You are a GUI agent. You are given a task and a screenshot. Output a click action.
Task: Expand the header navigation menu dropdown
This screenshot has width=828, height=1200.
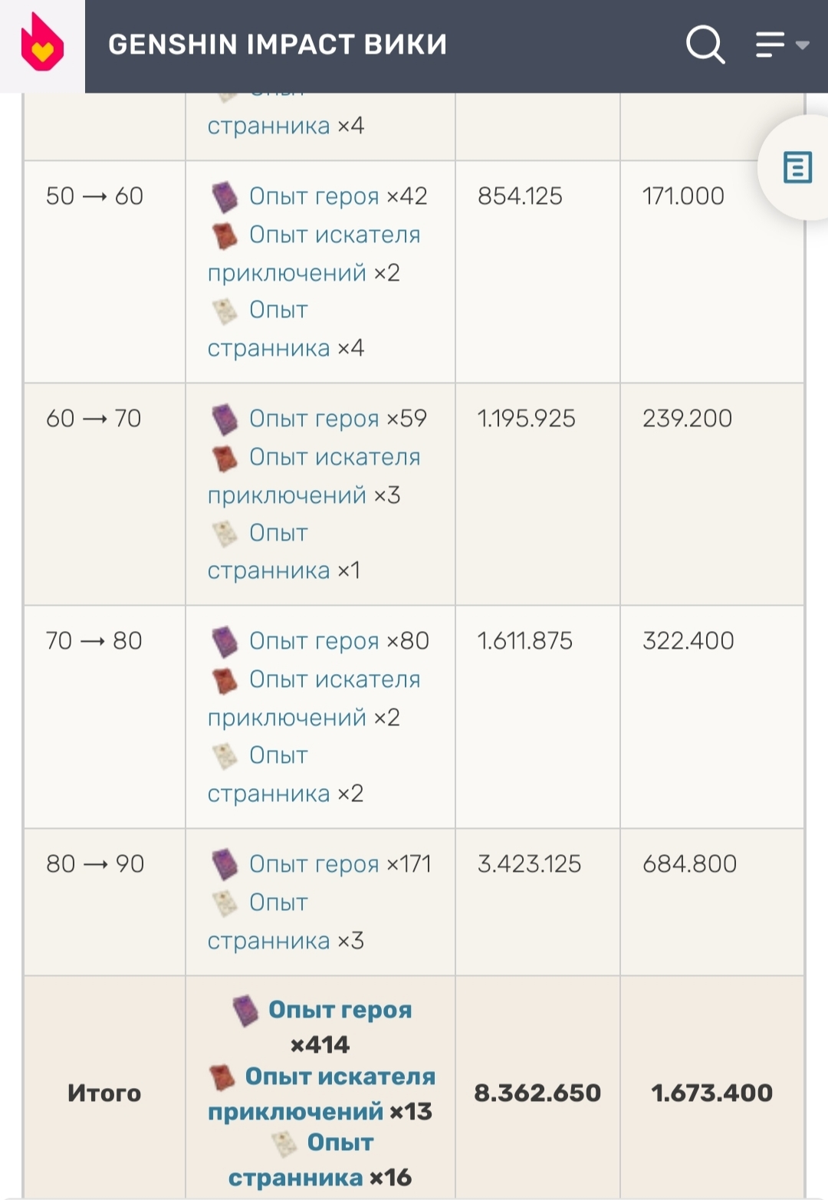(x=781, y=44)
